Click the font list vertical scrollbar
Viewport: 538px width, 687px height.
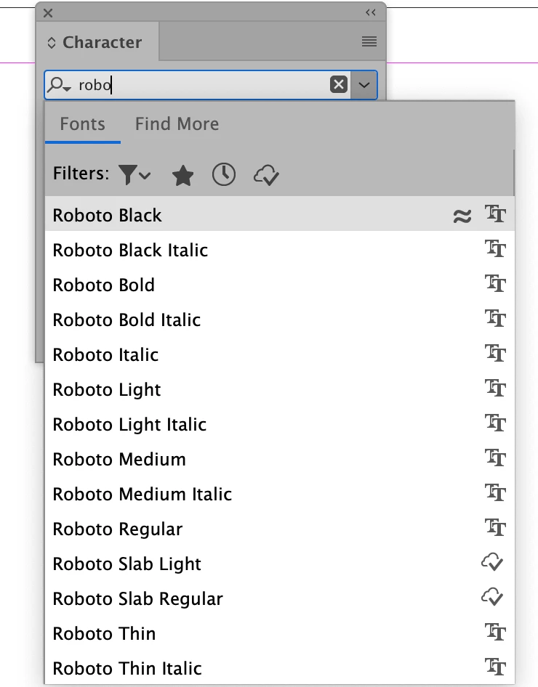coord(513,173)
